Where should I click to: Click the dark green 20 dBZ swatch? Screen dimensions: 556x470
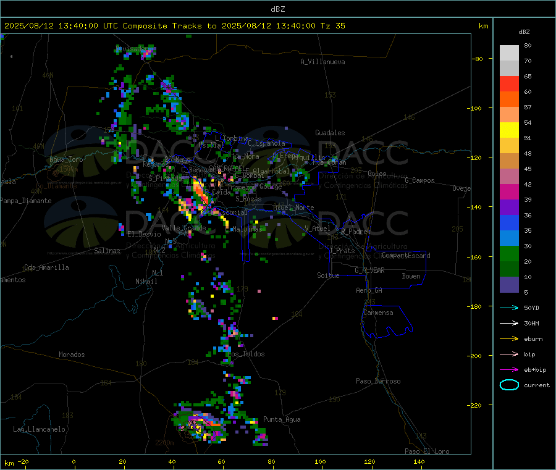(x=509, y=269)
